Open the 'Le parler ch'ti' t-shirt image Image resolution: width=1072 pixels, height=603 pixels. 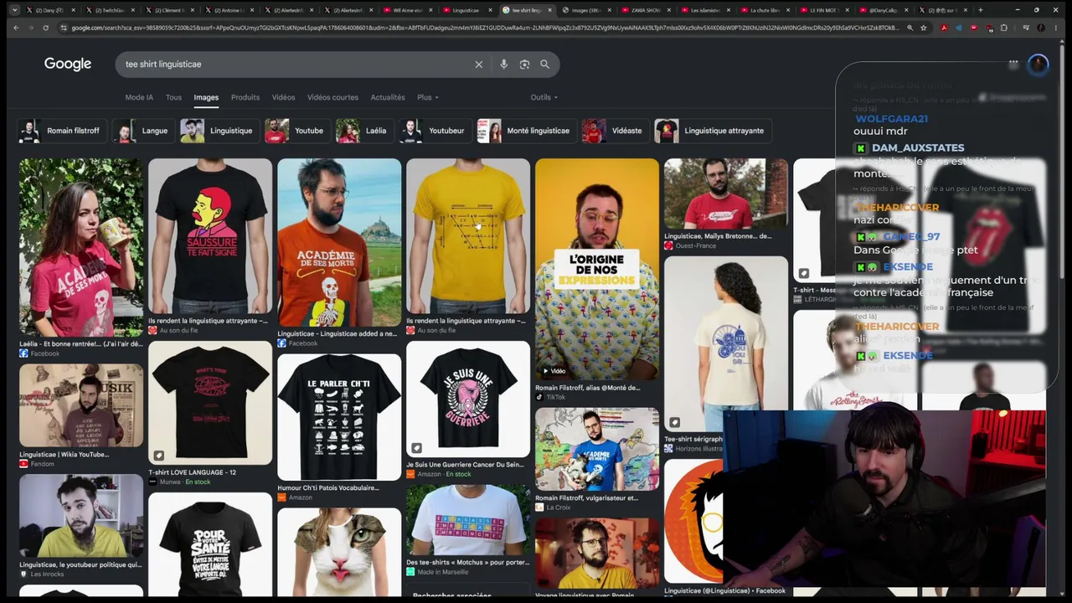point(339,417)
